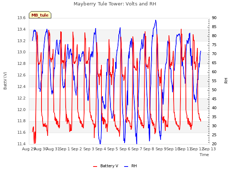
Task: Click the 30 tick on the RH axis
Action: pyautogui.click(x=214, y=126)
